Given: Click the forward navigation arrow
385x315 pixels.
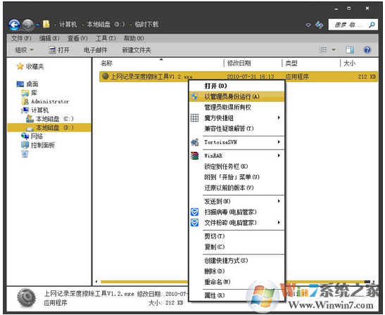Looking at the screenshot, I should click(27, 25).
